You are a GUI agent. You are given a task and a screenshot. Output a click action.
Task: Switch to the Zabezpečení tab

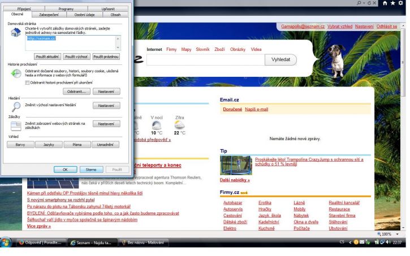tap(49, 15)
